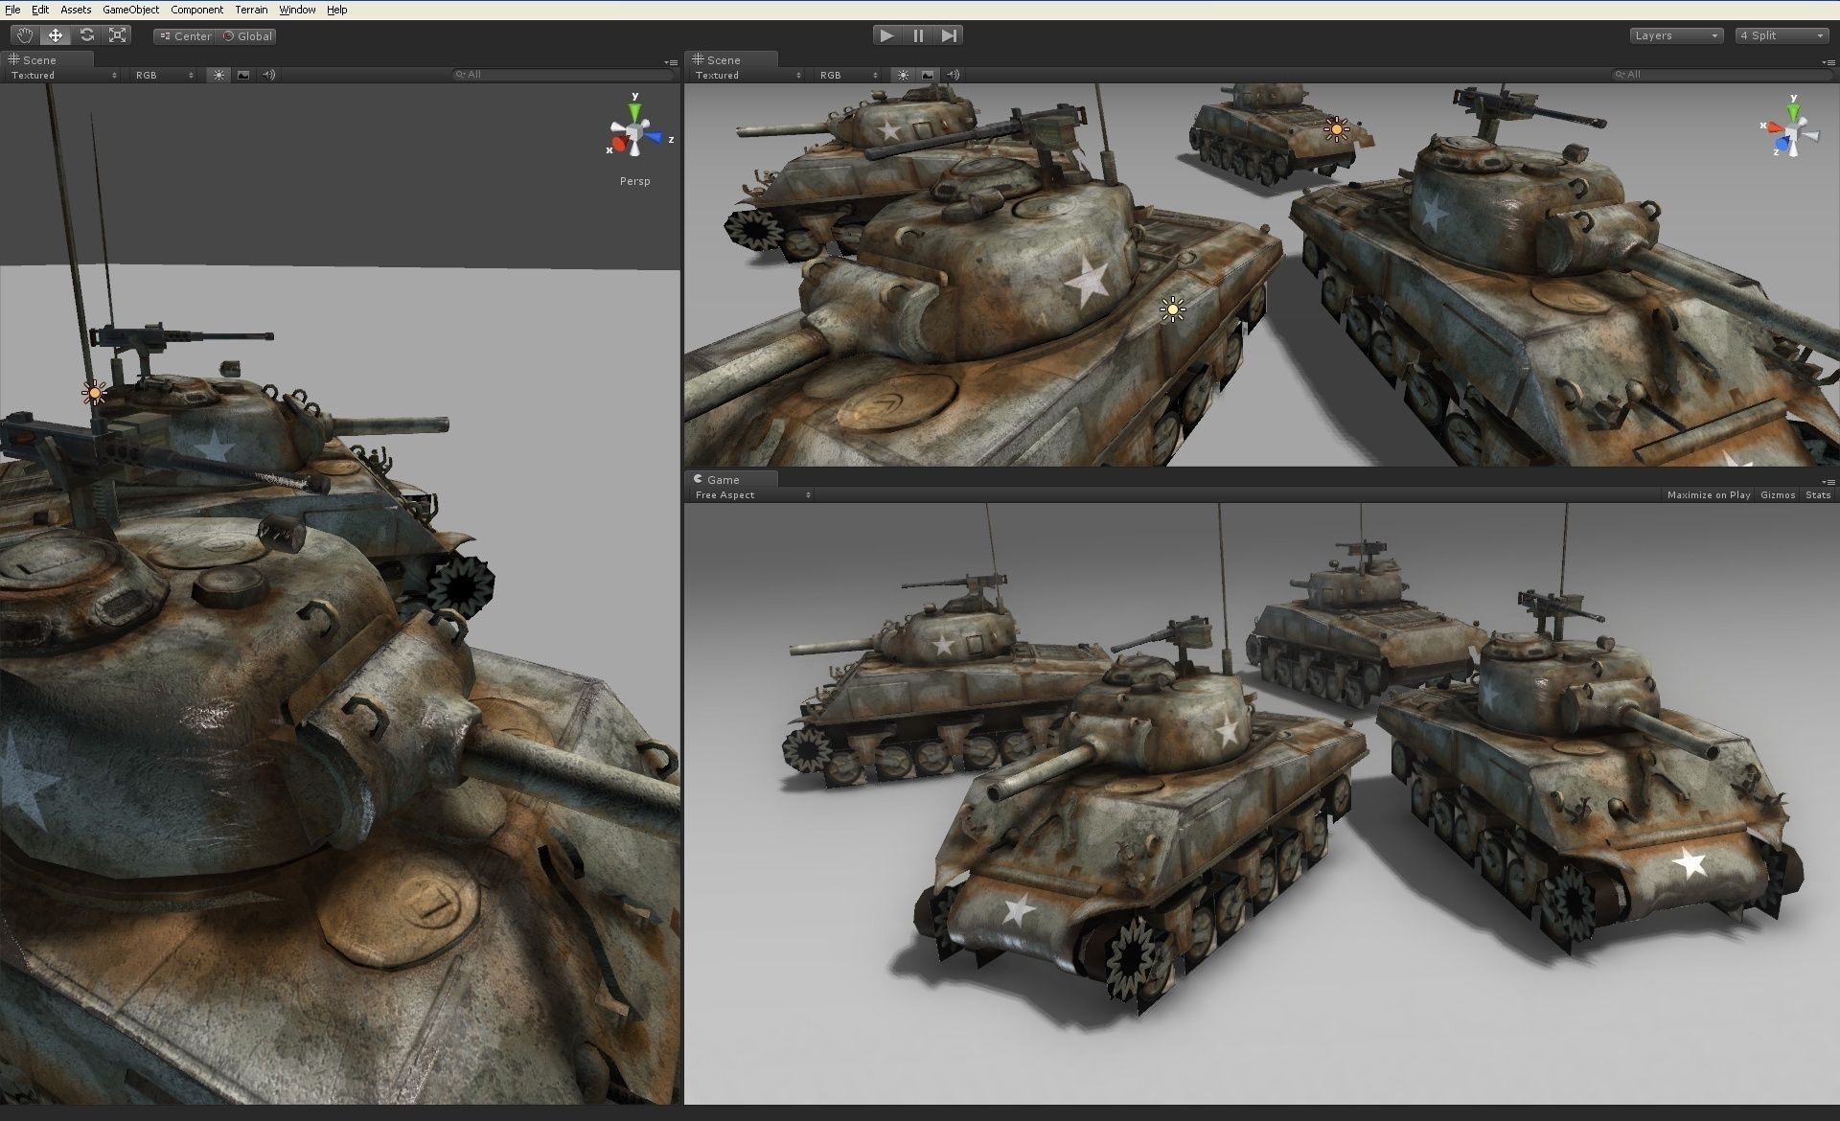Open the Layers dropdown
This screenshot has height=1121, width=1840.
1676,35
